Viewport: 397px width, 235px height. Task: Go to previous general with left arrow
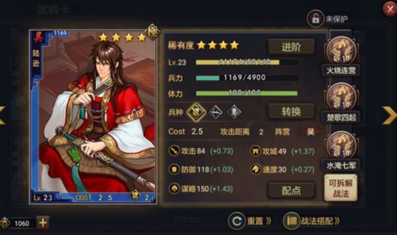pyautogui.click(x=3, y=115)
